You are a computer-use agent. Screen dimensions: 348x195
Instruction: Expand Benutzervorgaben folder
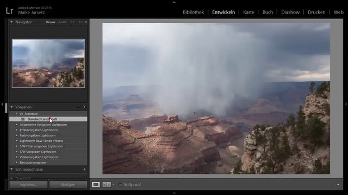17,162
